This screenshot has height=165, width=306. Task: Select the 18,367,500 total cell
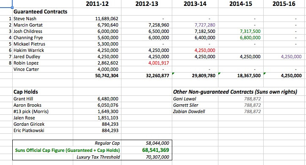[x=241, y=76]
